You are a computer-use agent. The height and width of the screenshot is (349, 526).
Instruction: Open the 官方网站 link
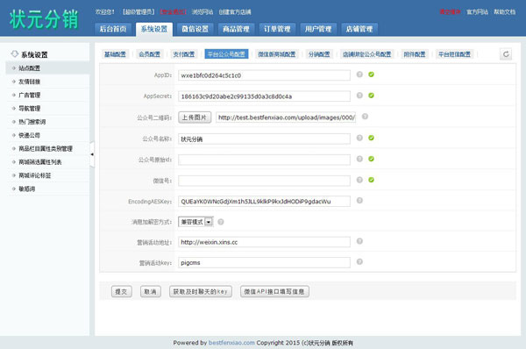pyautogui.click(x=478, y=12)
